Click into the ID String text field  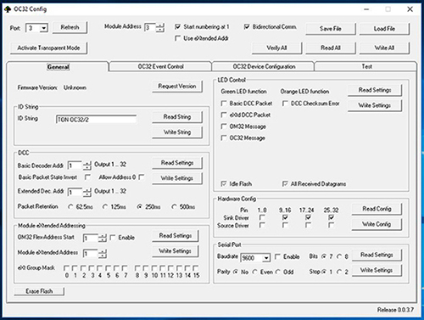point(96,120)
